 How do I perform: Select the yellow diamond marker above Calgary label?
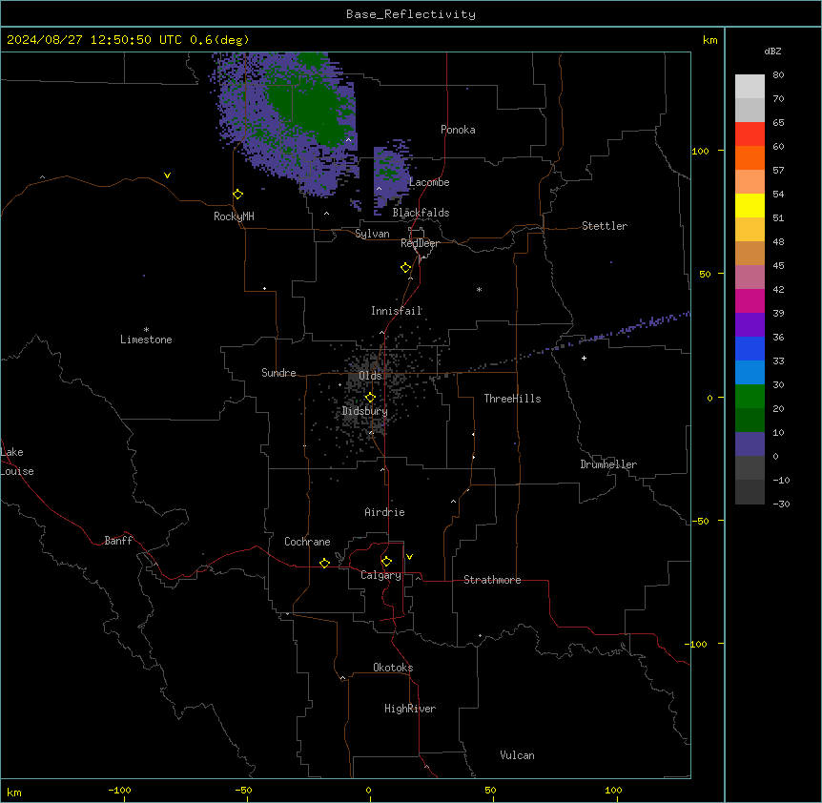click(x=386, y=562)
